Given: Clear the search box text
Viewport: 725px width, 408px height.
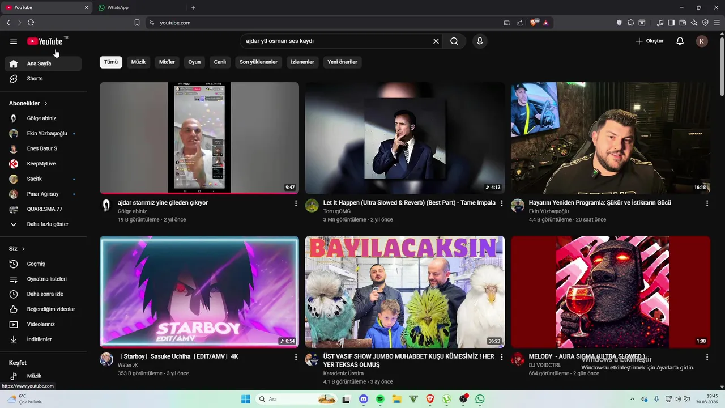Looking at the screenshot, I should (x=436, y=41).
